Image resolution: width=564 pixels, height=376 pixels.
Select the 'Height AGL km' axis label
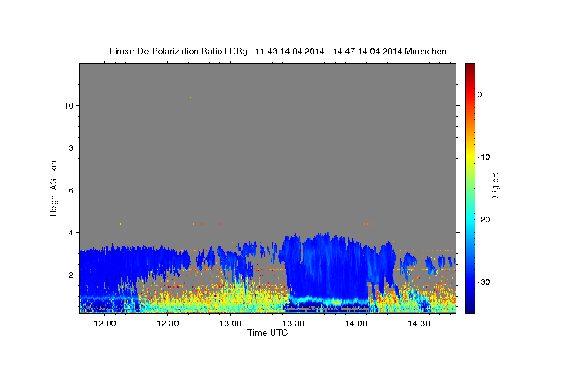pos(54,188)
